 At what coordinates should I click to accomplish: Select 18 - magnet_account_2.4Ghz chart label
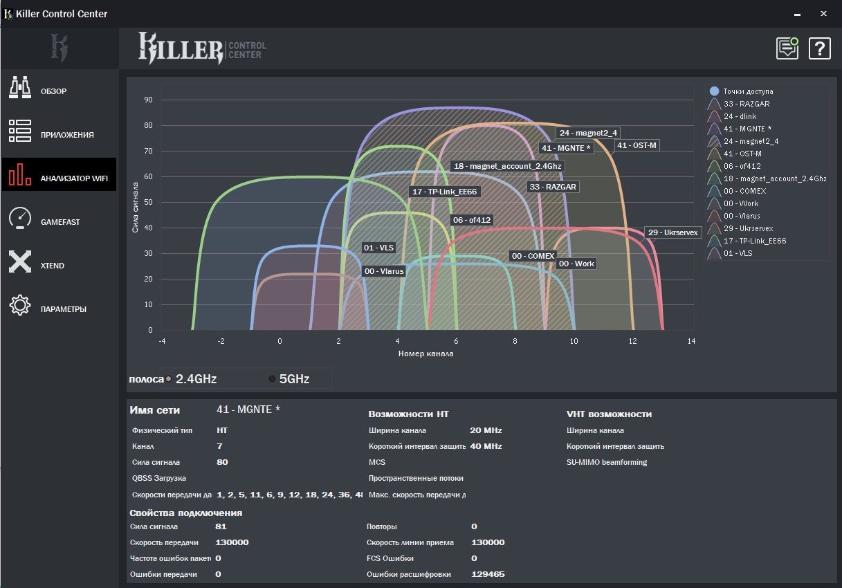[507, 166]
